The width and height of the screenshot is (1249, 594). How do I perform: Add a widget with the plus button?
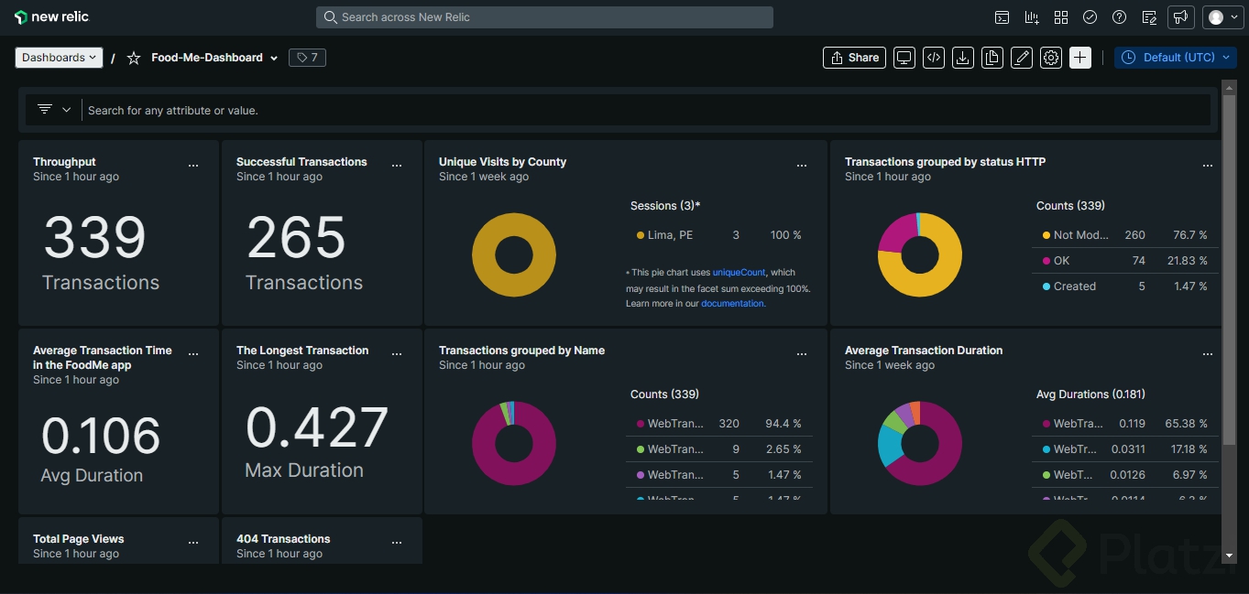[x=1080, y=58]
